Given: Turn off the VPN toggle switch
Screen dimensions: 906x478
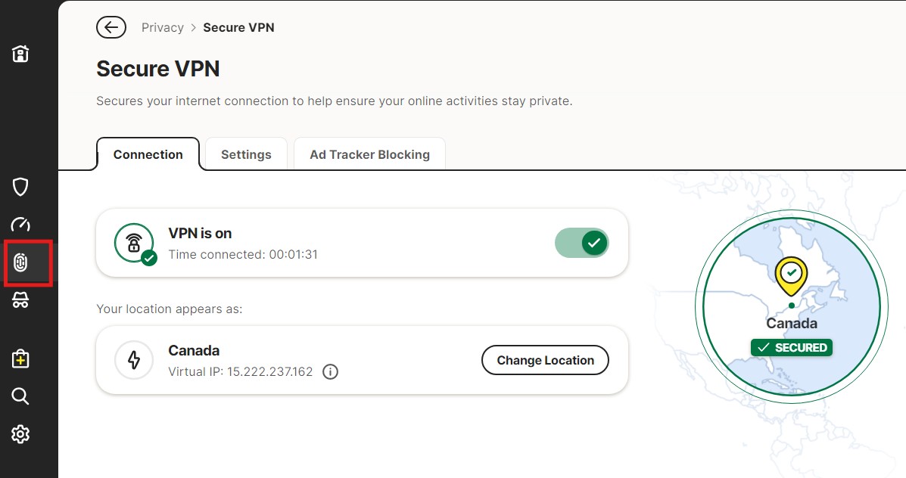Looking at the screenshot, I should pyautogui.click(x=581, y=243).
